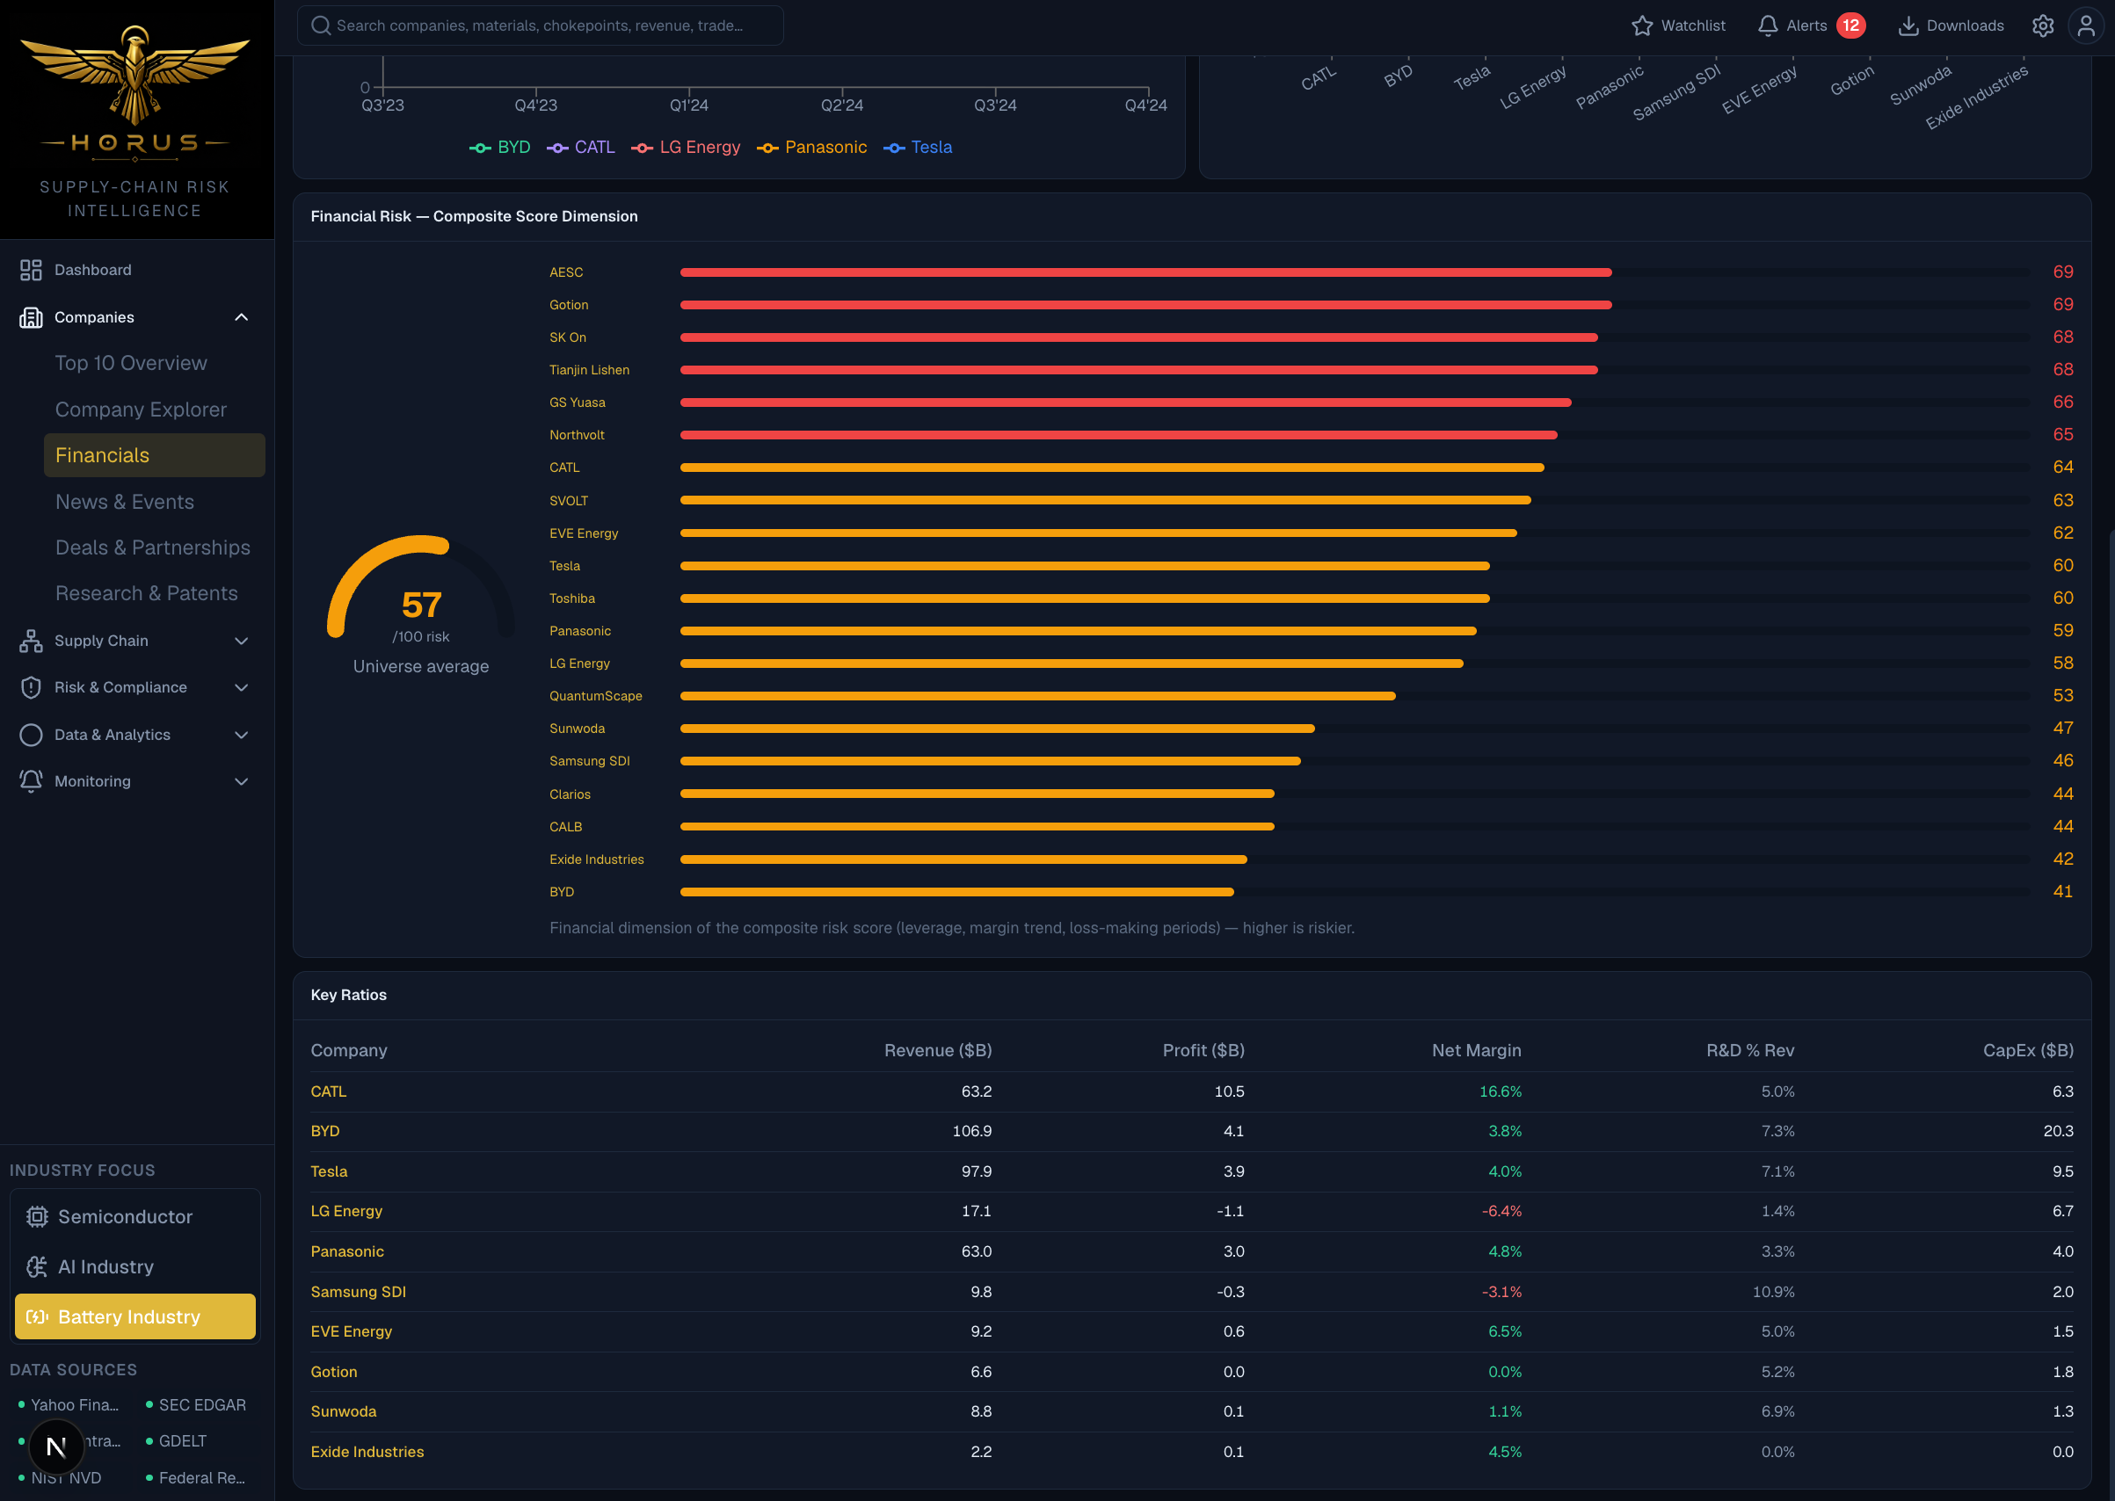Viewport: 2115px width, 1501px height.
Task: Click BYD revenue value 106.9
Action: tap(971, 1131)
